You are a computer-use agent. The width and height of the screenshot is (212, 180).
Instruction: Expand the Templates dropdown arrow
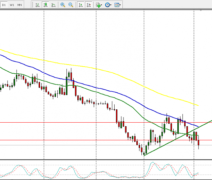coord(120,5)
